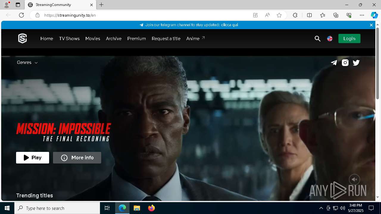
Task: Open Task View on the taskbar
Action: (107, 208)
